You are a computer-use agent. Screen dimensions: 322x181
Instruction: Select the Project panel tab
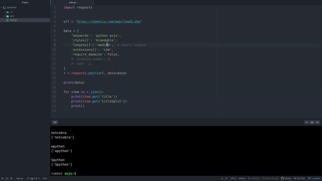25,3
